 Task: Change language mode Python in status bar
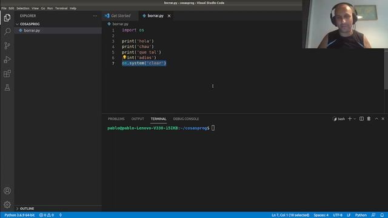pos(361,215)
